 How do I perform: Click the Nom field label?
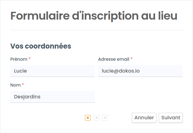click(15, 85)
